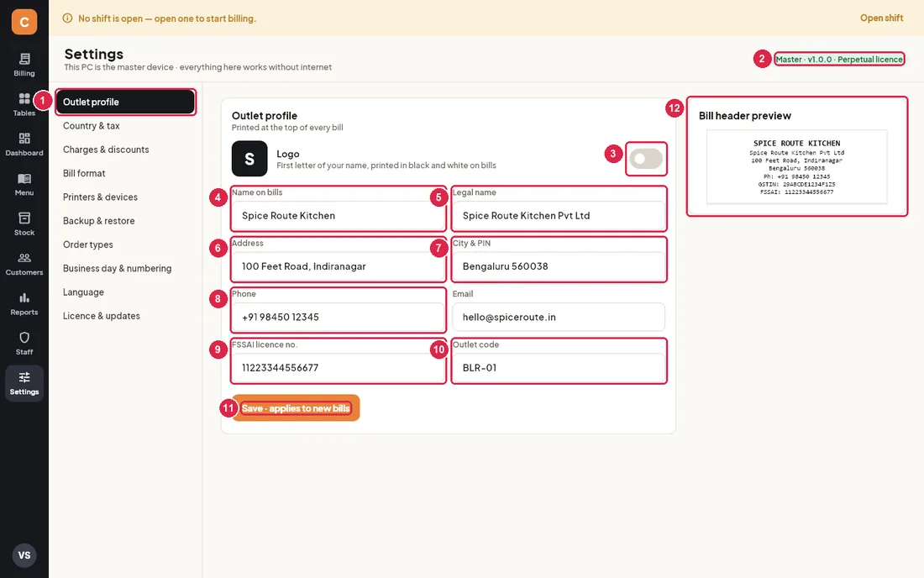Open the Stock box icon
The height and width of the screenshot is (578, 924).
[24, 218]
